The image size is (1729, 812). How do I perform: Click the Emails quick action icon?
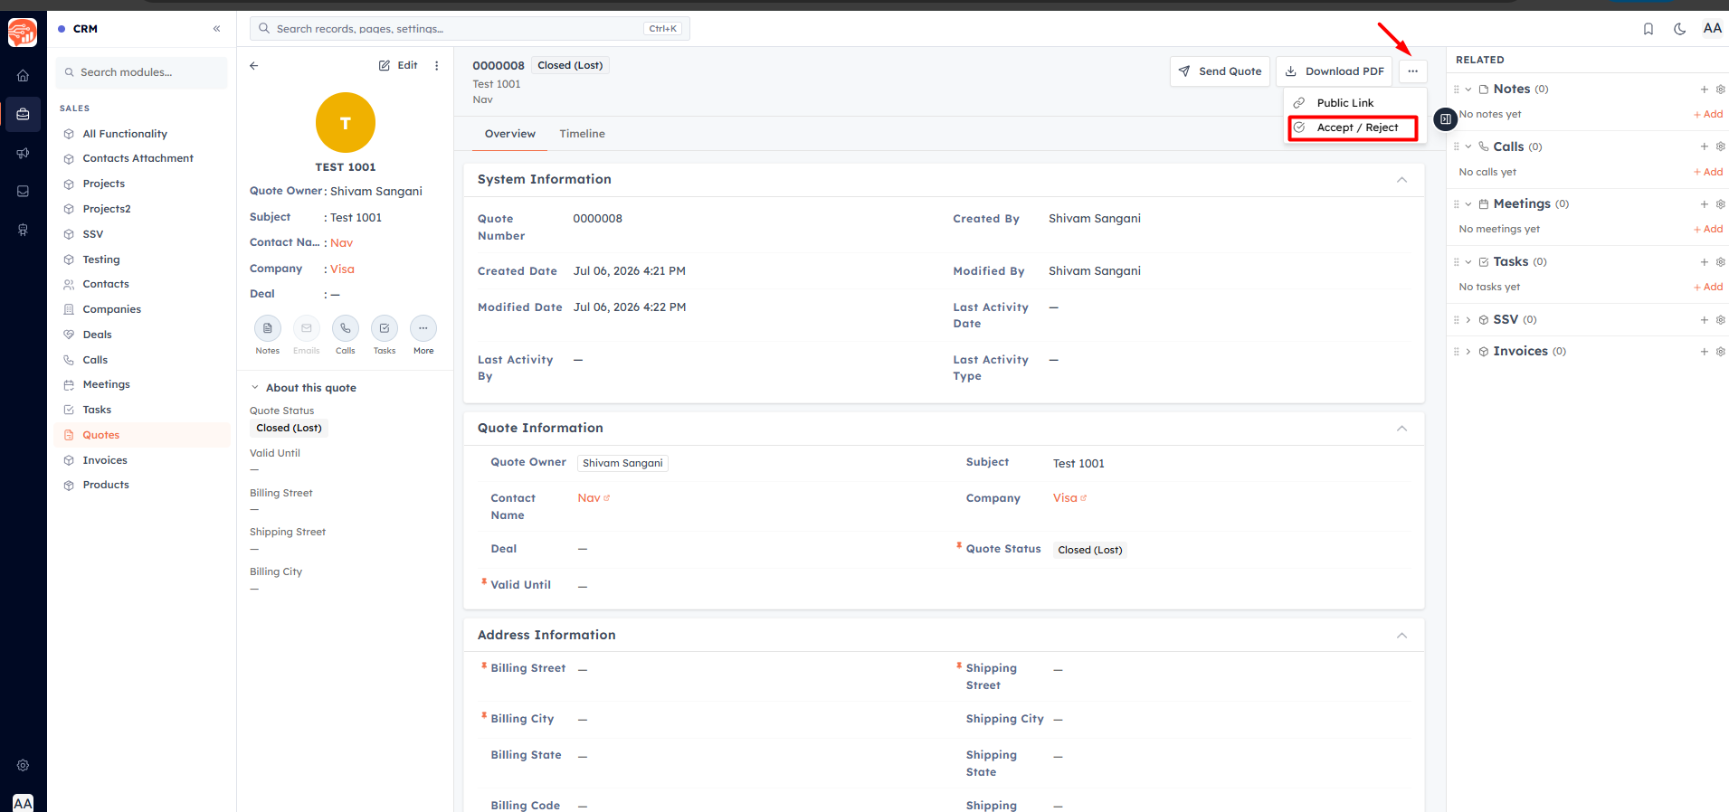pos(307,328)
